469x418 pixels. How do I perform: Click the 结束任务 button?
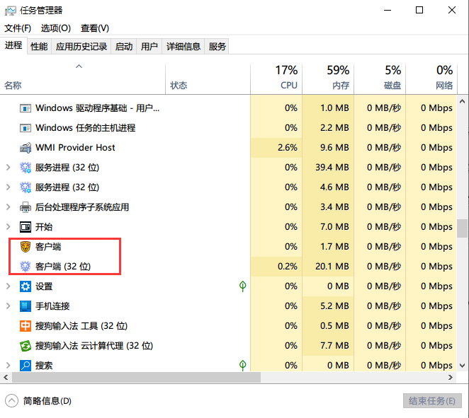click(x=432, y=401)
